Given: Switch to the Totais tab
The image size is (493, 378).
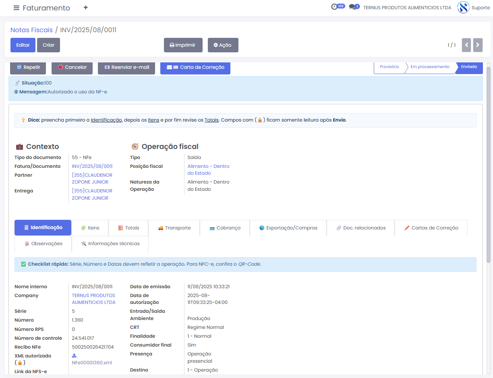Looking at the screenshot, I should click(128, 228).
